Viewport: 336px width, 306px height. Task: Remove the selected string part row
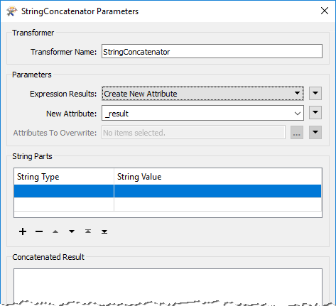coord(39,231)
